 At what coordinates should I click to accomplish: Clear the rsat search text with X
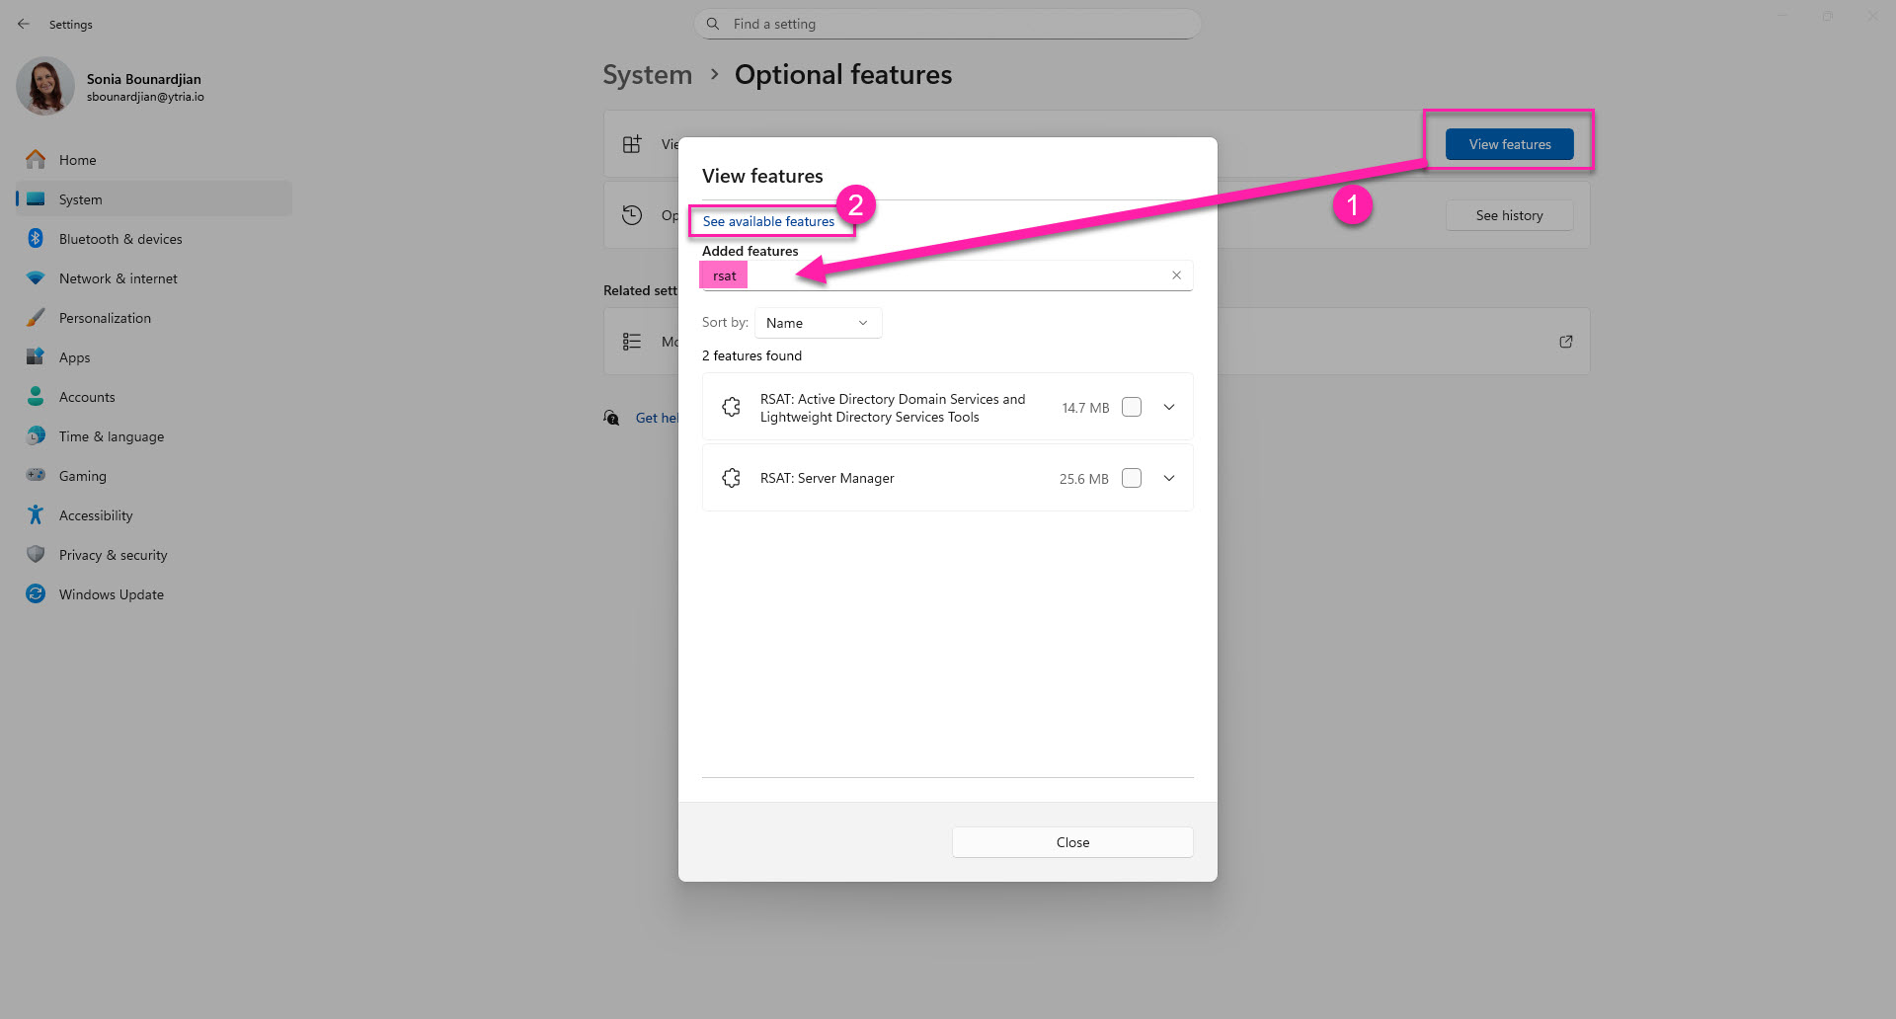click(1176, 275)
